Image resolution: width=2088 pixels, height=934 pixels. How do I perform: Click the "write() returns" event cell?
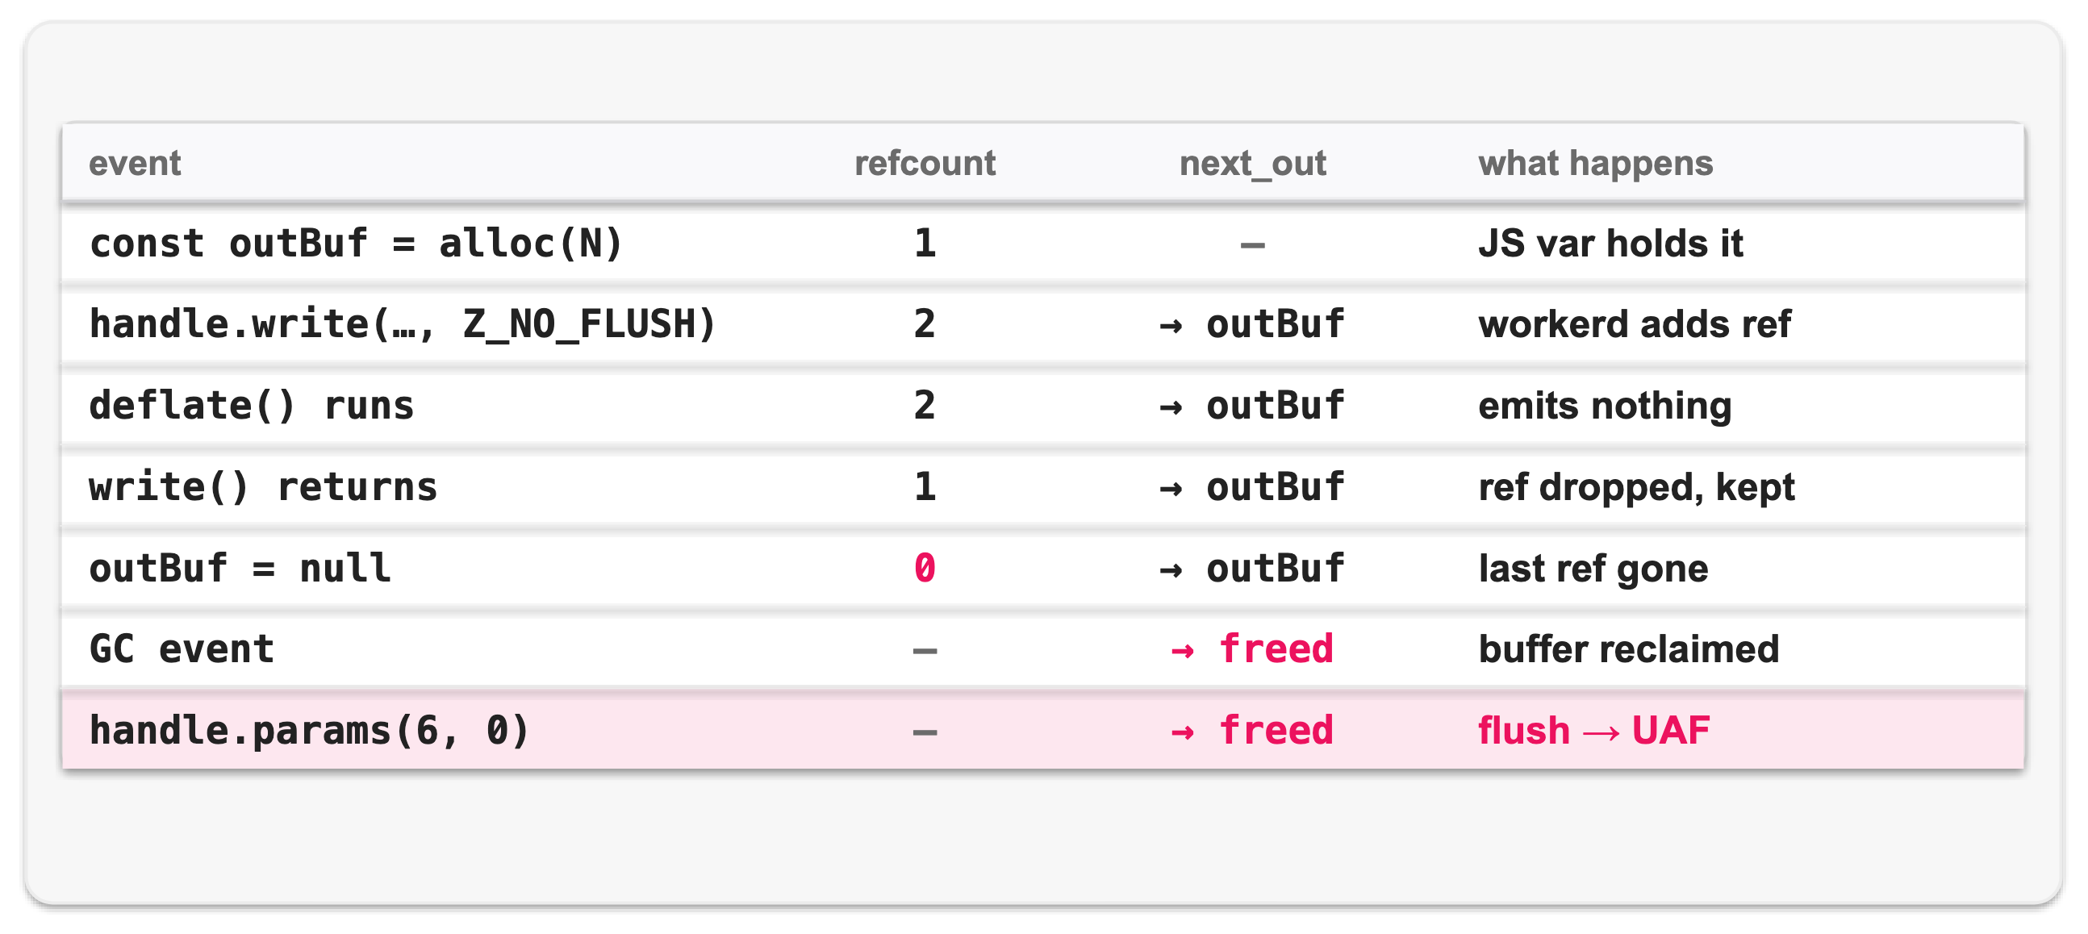[264, 488]
